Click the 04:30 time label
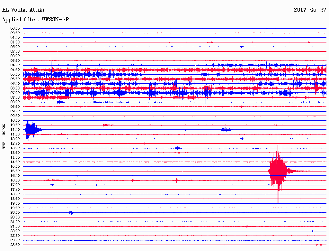 coord(15,70)
